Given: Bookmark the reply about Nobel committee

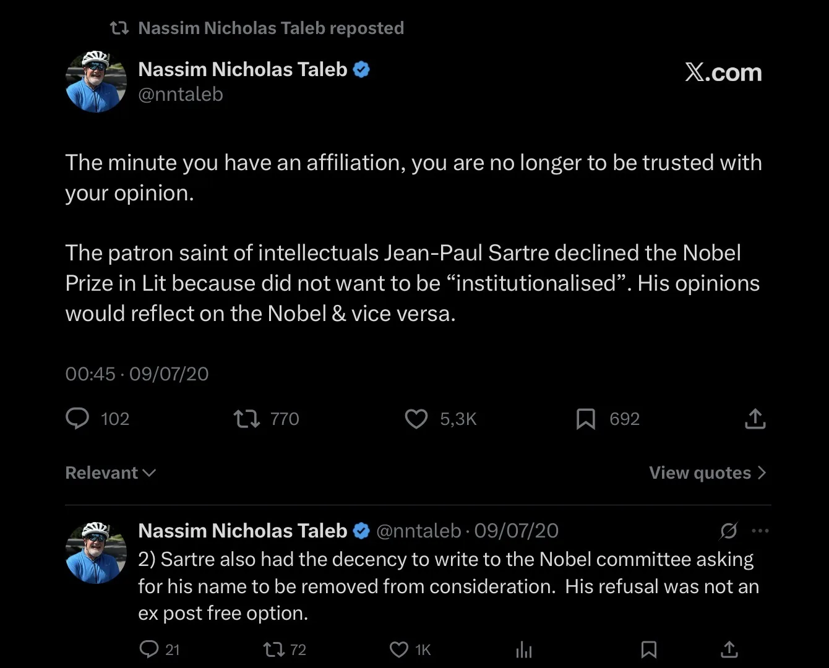Looking at the screenshot, I should [648, 649].
